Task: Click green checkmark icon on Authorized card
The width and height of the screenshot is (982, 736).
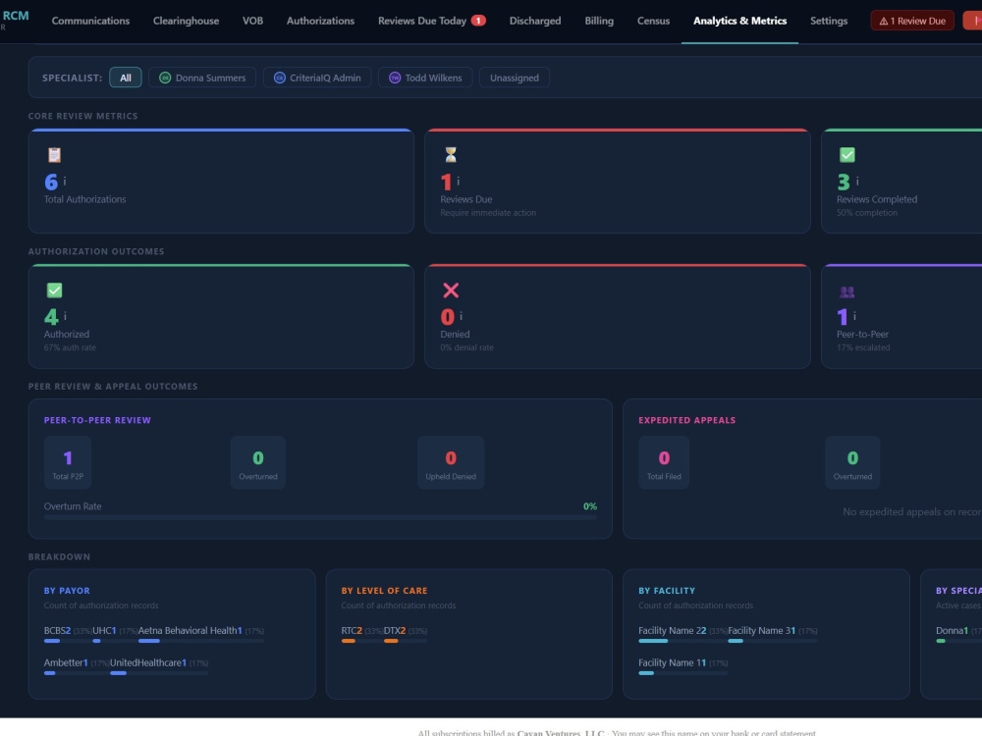Action: [x=54, y=289]
